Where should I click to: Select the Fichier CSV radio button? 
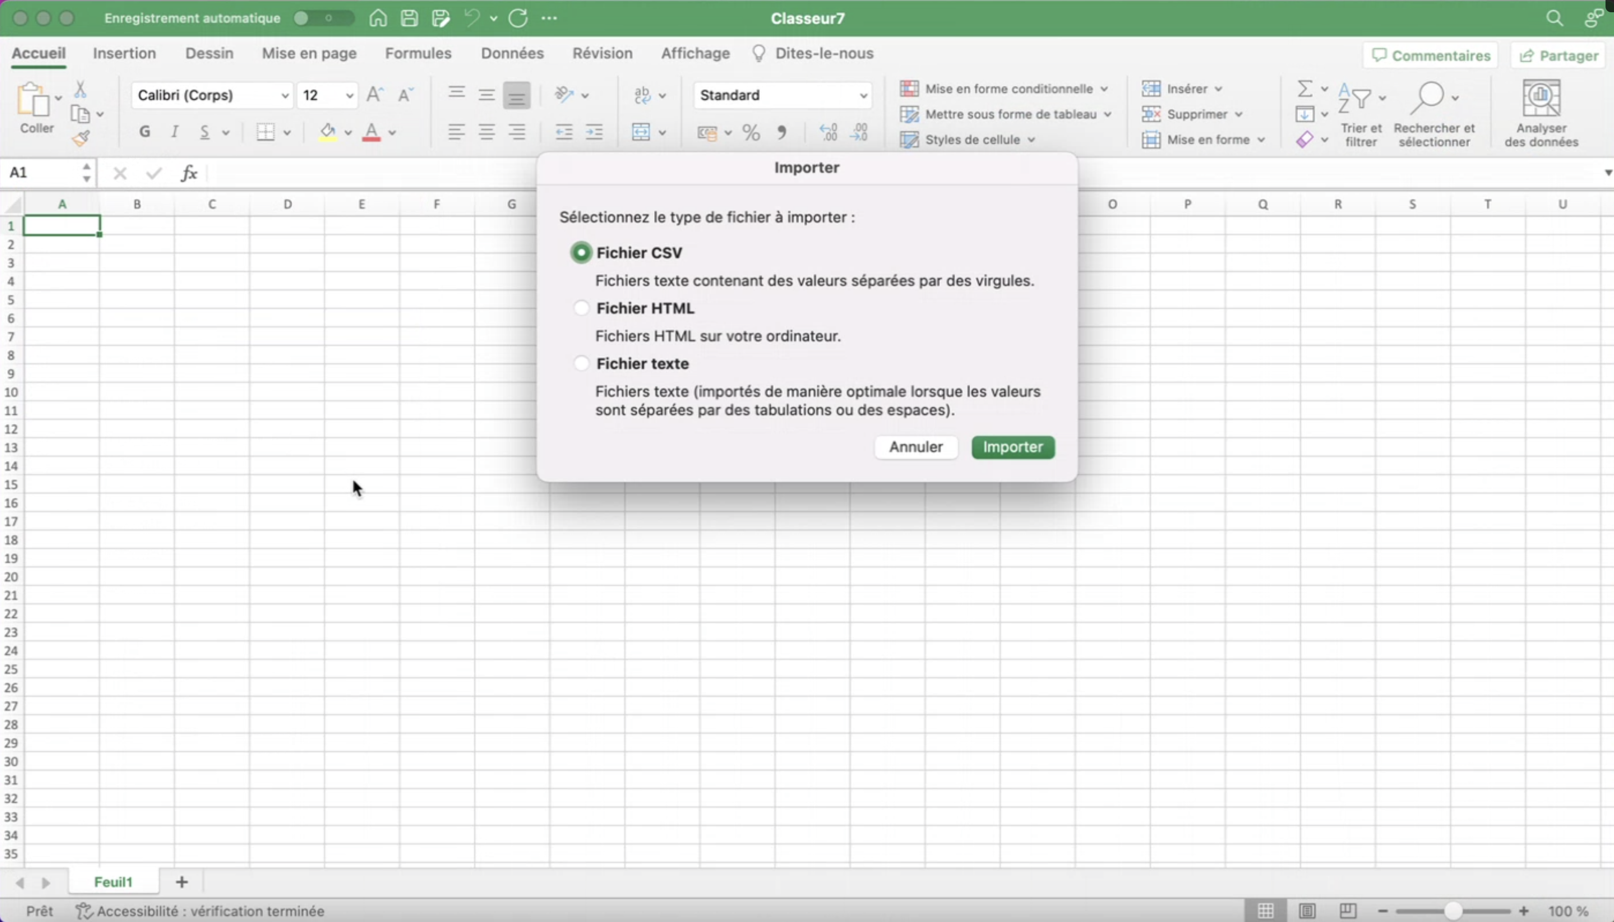(x=581, y=253)
